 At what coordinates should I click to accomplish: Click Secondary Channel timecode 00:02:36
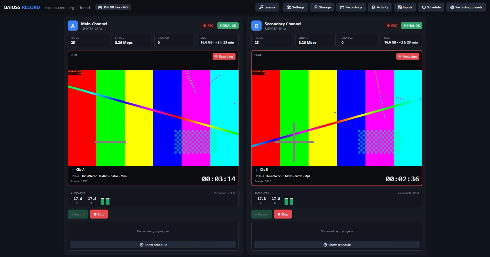point(402,179)
